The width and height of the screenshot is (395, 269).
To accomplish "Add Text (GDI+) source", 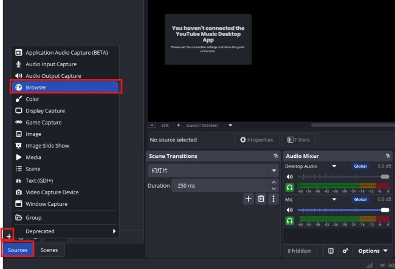I will point(65,180).
